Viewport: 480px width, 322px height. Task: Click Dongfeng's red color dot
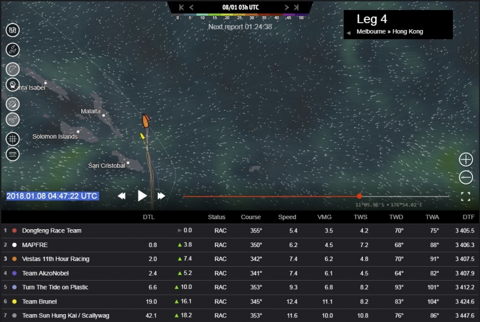pyautogui.click(x=15, y=231)
